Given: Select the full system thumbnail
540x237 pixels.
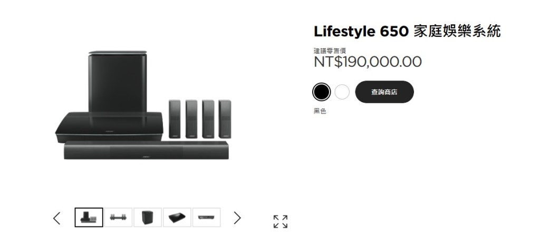Looking at the screenshot, I should (x=89, y=218).
